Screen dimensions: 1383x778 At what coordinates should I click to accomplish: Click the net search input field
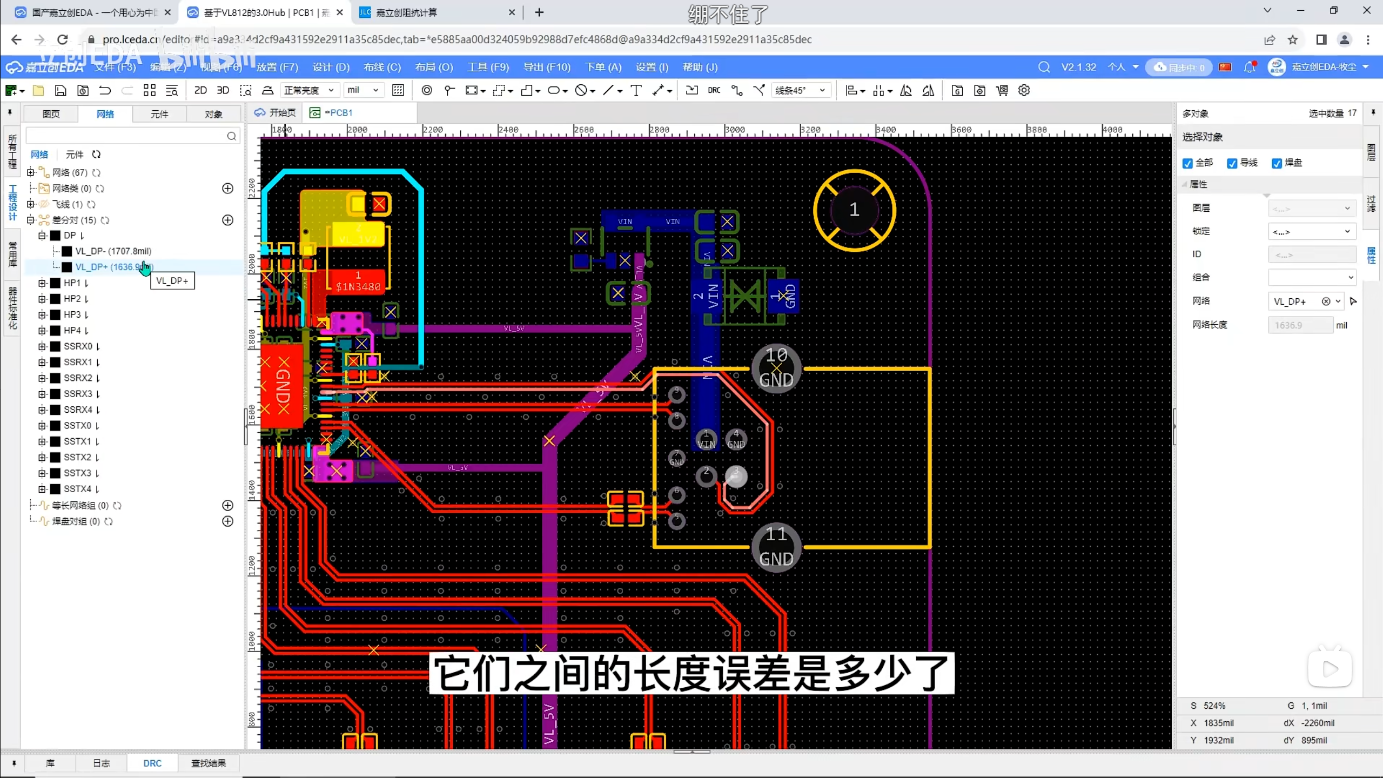tap(125, 136)
